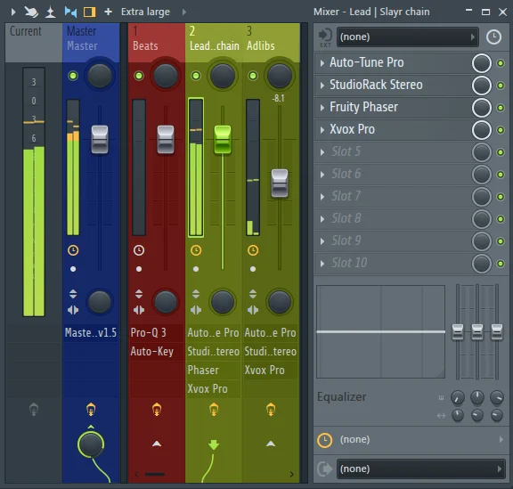Open the StudioRack Stereo plugin

click(376, 85)
